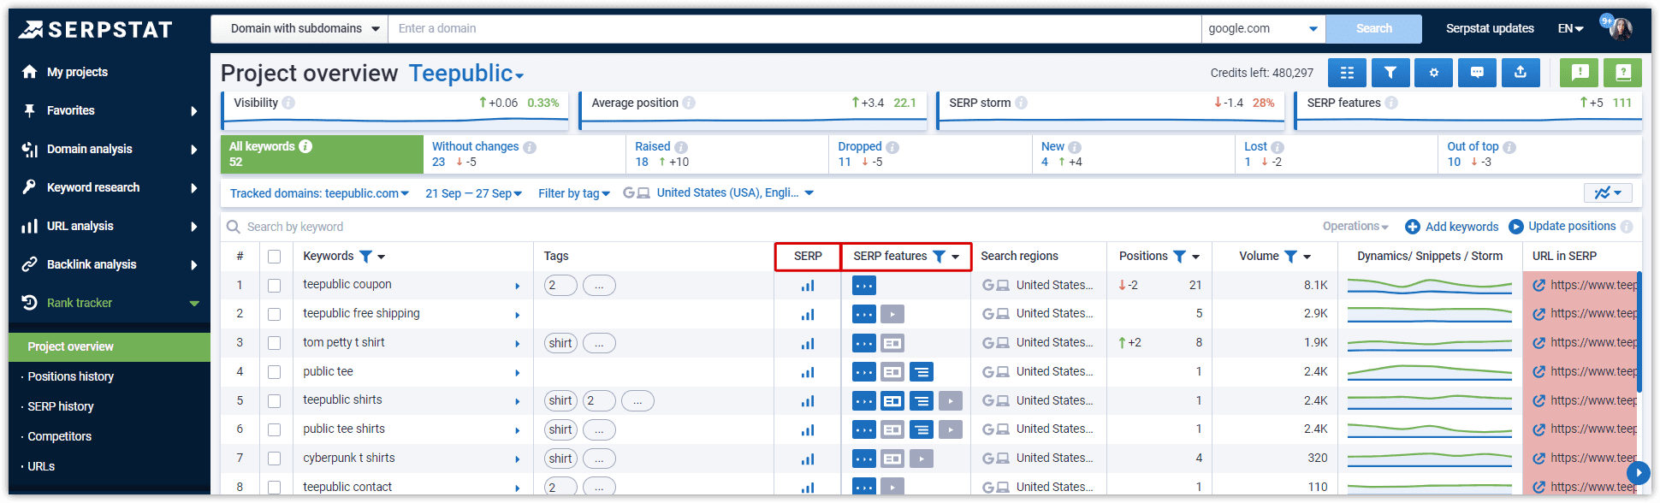The height and width of the screenshot is (503, 1660).
Task: Open the google.com search engine dropdown
Action: pyautogui.click(x=1263, y=29)
